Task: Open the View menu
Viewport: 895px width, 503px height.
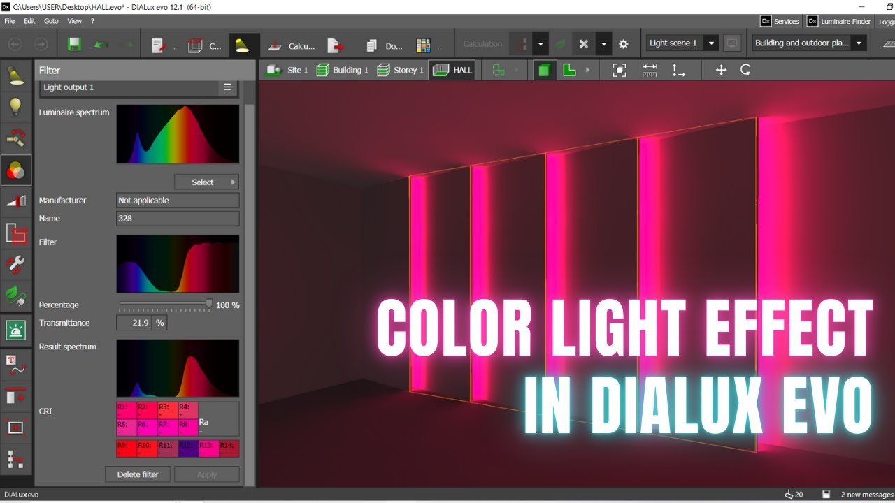Action: (x=74, y=21)
